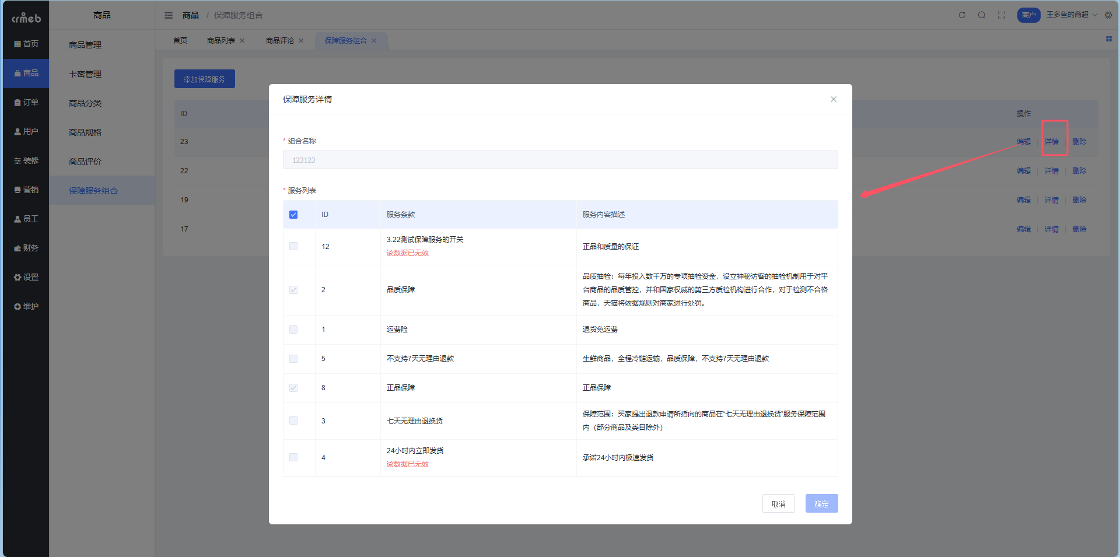Click the 组合名称 input field
The height and width of the screenshot is (557, 1120).
(x=560, y=160)
